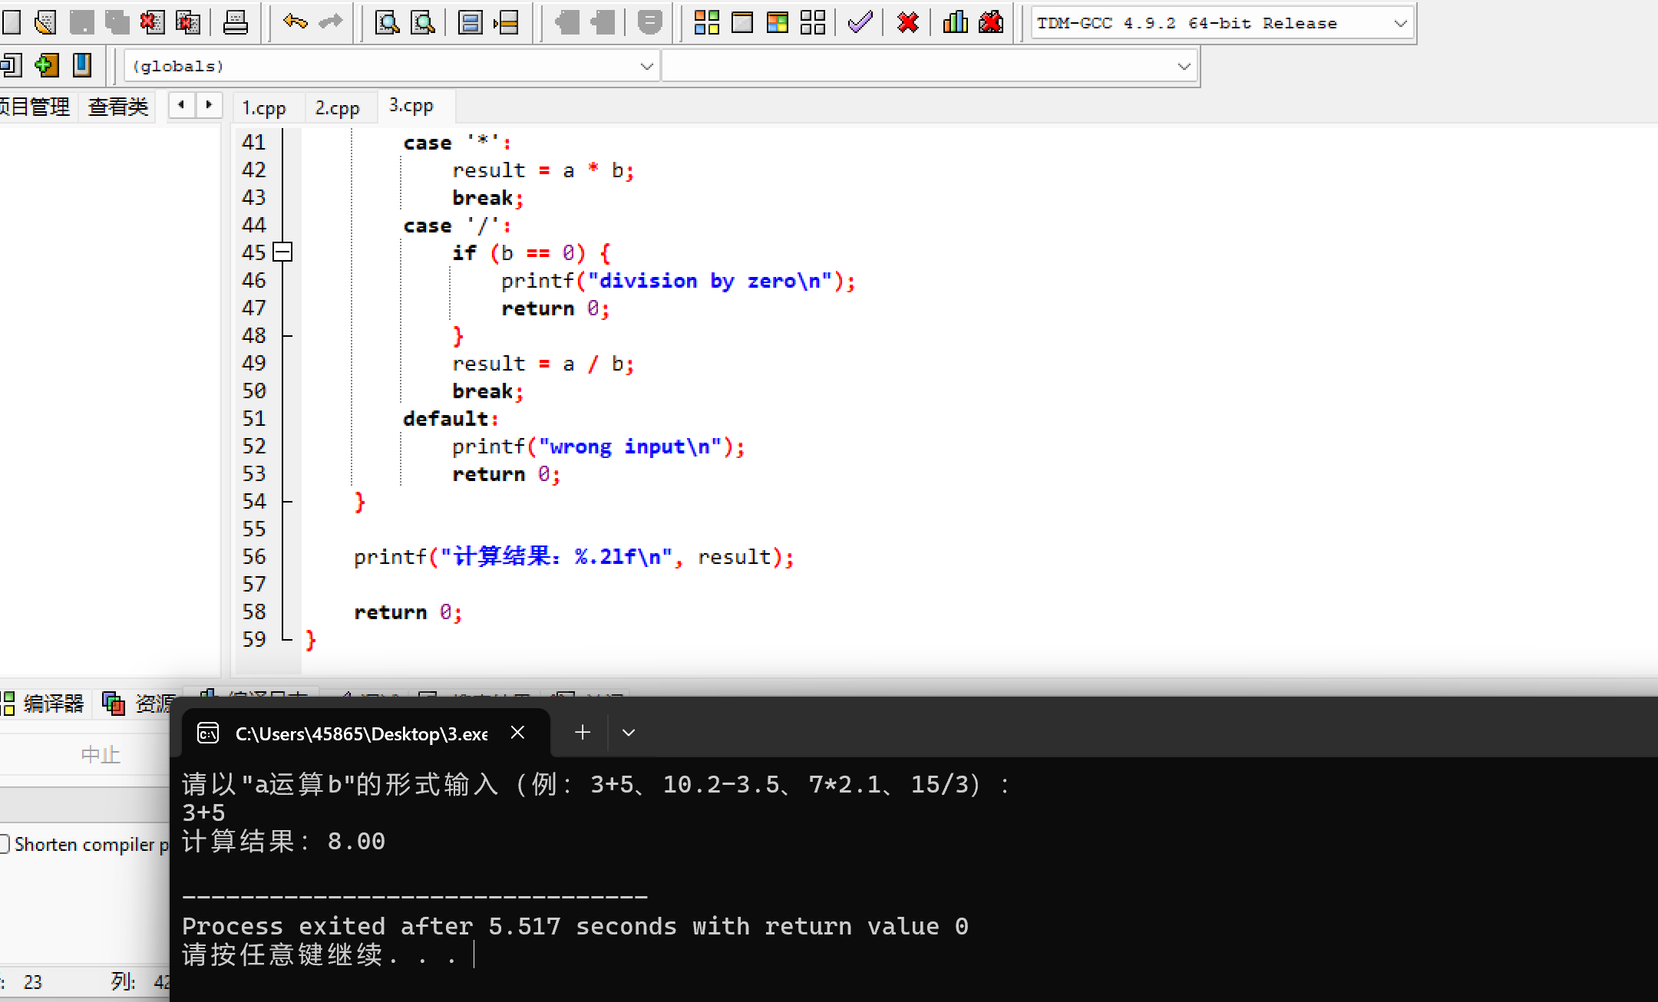Click the Compile four-squares icon

coord(706,22)
